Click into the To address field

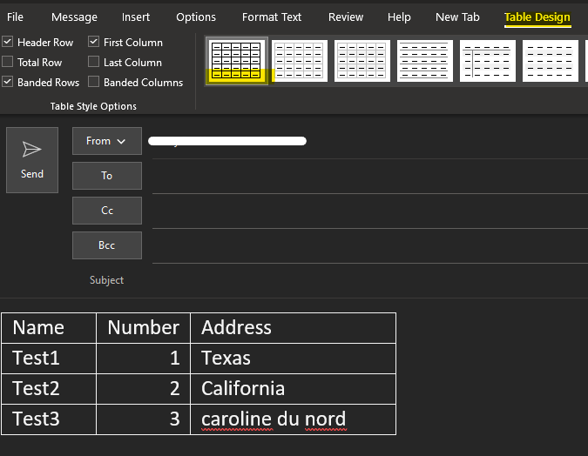(x=369, y=176)
